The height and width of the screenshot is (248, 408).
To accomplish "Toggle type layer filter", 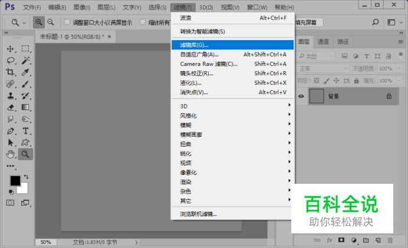I will (x=367, y=56).
